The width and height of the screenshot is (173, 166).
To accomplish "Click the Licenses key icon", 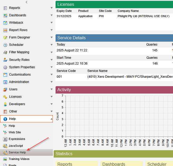I will (5, 97).
